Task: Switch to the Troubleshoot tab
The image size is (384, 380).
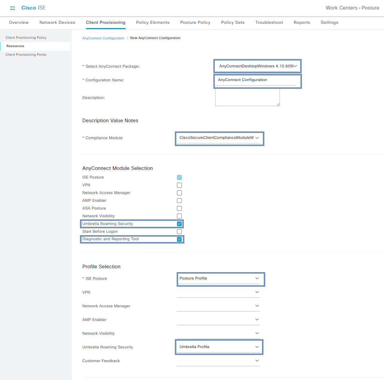Action: tap(269, 22)
